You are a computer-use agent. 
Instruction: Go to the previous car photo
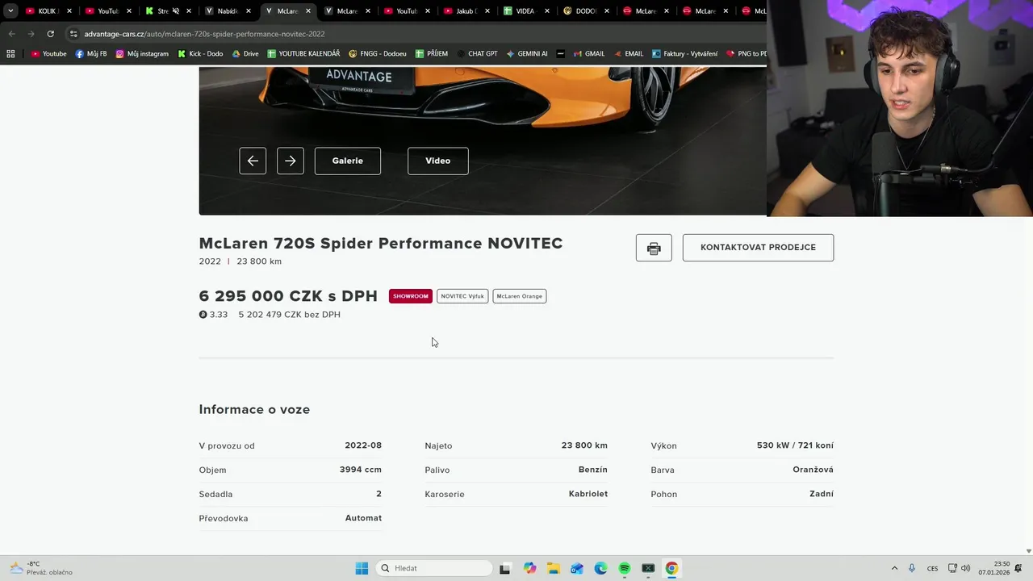(253, 161)
